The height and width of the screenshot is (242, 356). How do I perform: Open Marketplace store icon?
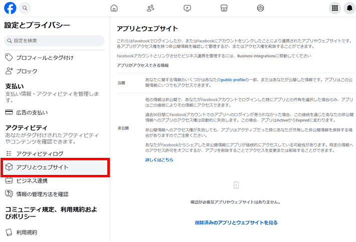pos(224,8)
